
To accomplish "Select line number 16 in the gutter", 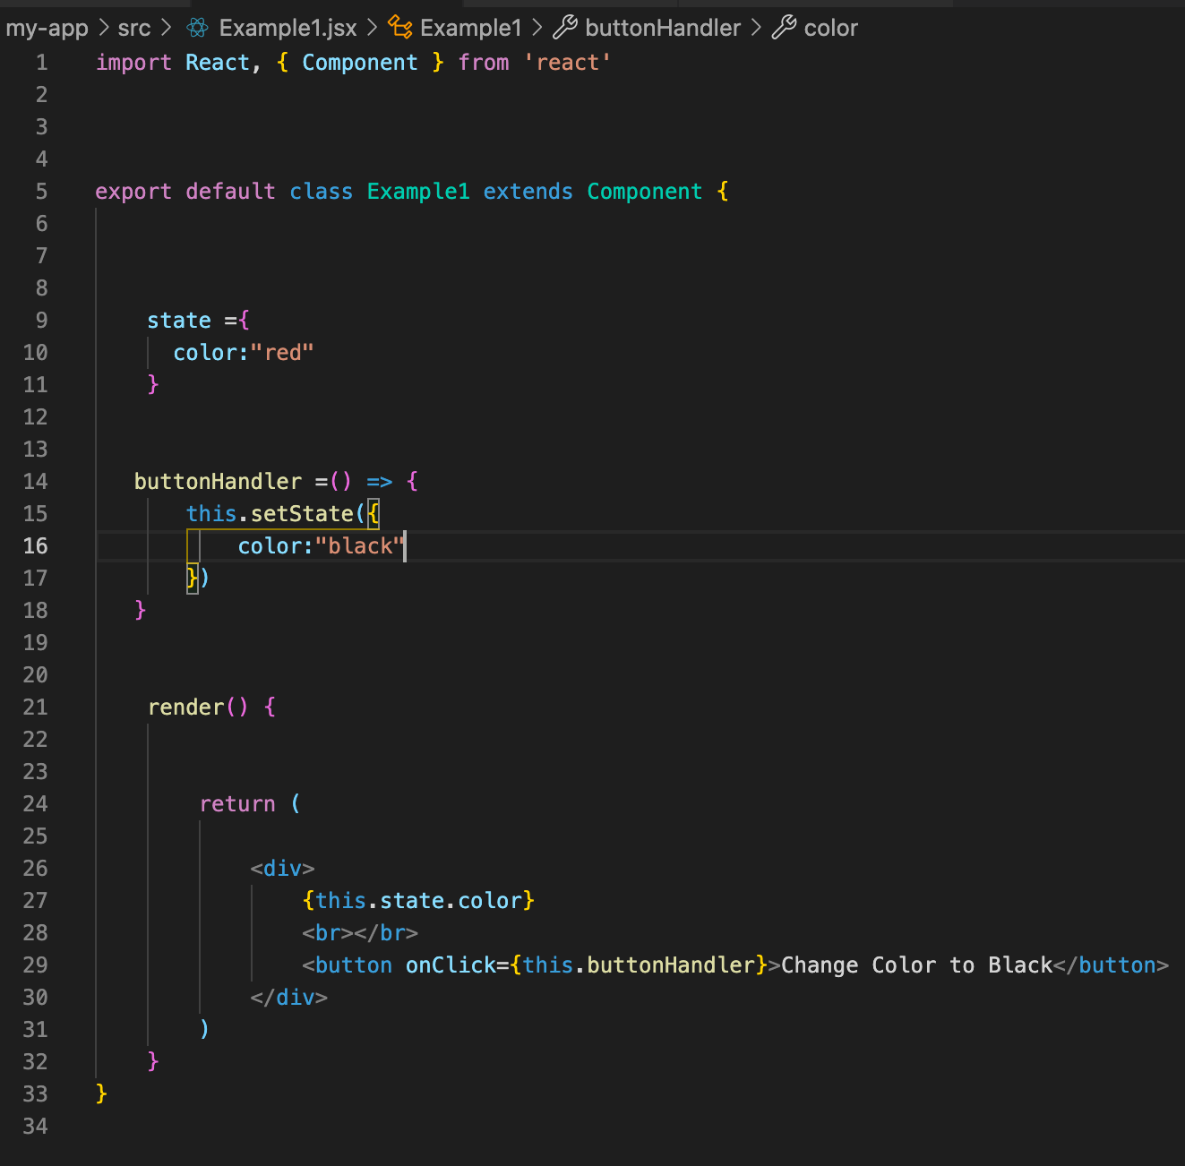I will pos(35,545).
